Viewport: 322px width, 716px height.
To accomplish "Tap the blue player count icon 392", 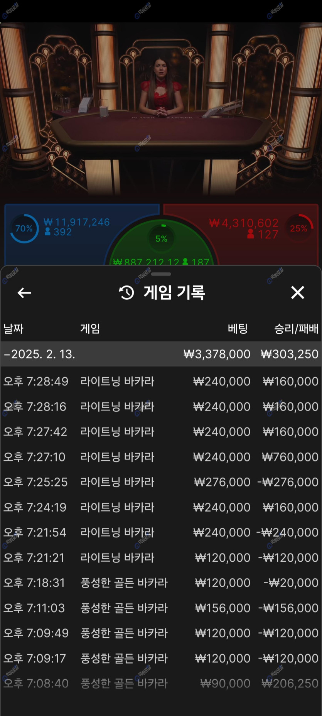I will click(x=48, y=232).
